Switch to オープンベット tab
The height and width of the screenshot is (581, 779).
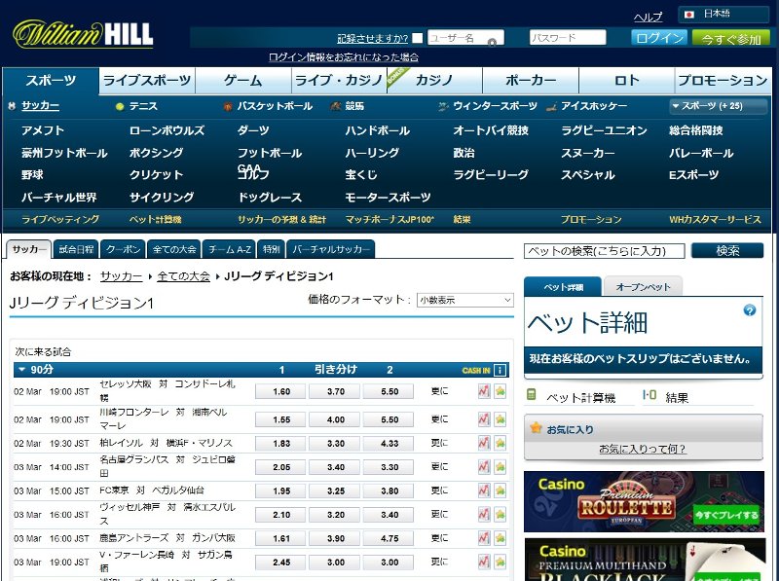[x=643, y=287]
